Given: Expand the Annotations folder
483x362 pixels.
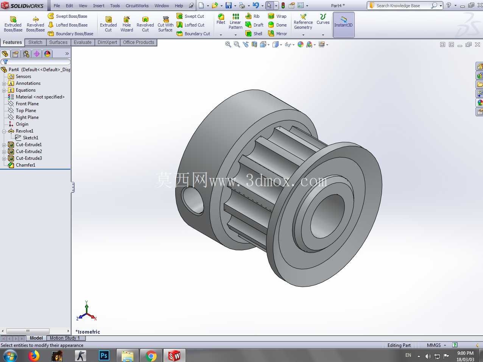Looking at the screenshot, I should [4, 83].
